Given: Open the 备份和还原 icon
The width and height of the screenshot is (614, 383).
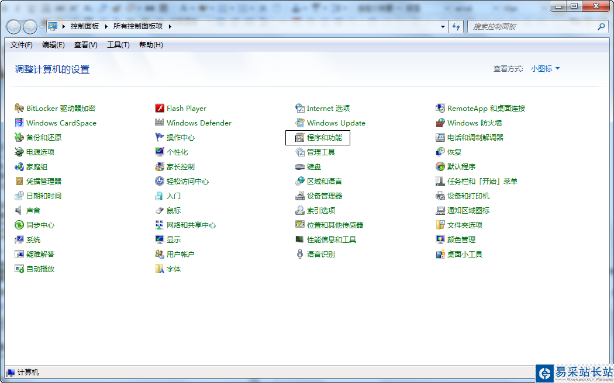Looking at the screenshot, I should tap(19, 138).
